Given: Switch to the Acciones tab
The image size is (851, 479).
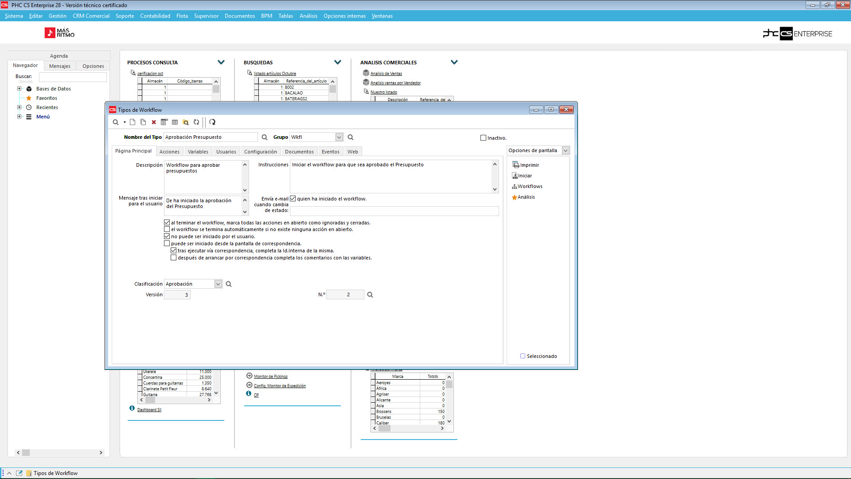Looking at the screenshot, I should coord(169,152).
